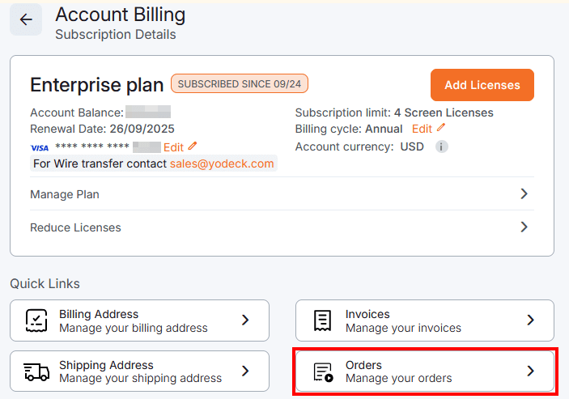Click the Shipping Address truck icon
This screenshot has height=399, width=569.
pyautogui.click(x=36, y=371)
